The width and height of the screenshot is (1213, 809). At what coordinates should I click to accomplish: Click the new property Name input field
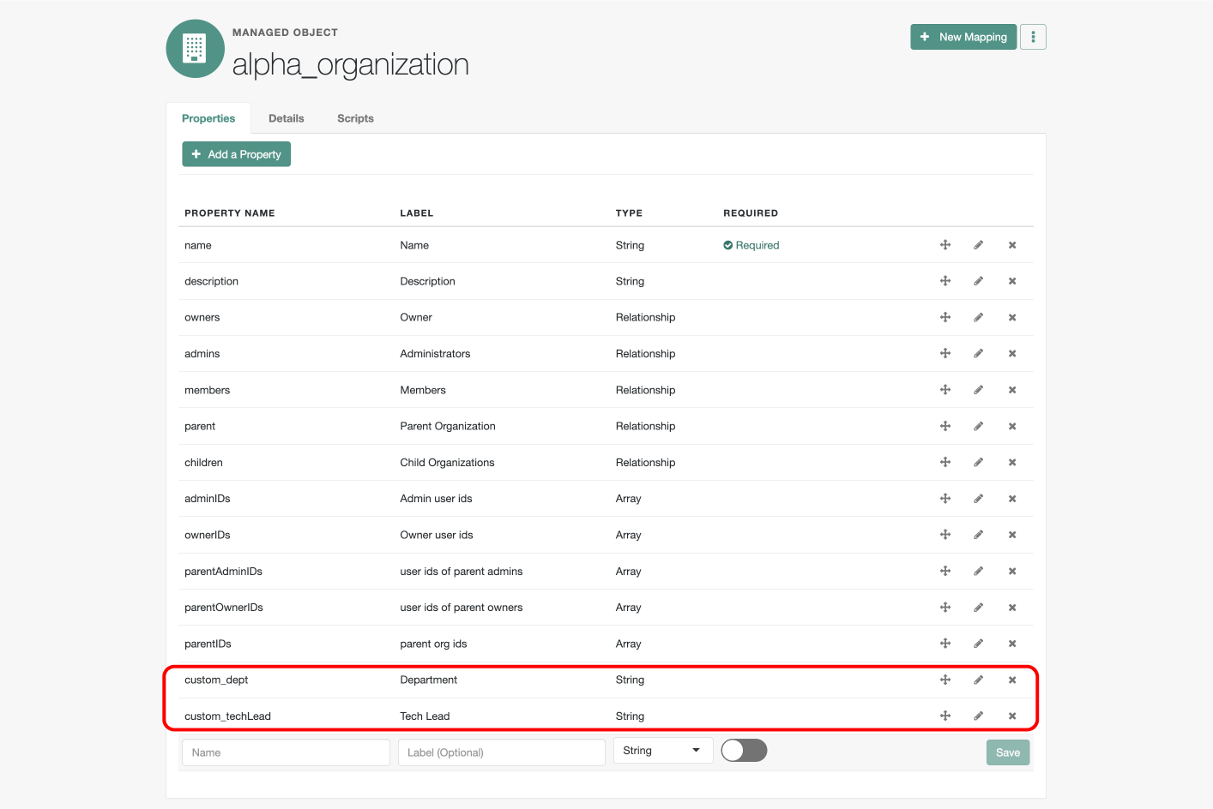[286, 752]
